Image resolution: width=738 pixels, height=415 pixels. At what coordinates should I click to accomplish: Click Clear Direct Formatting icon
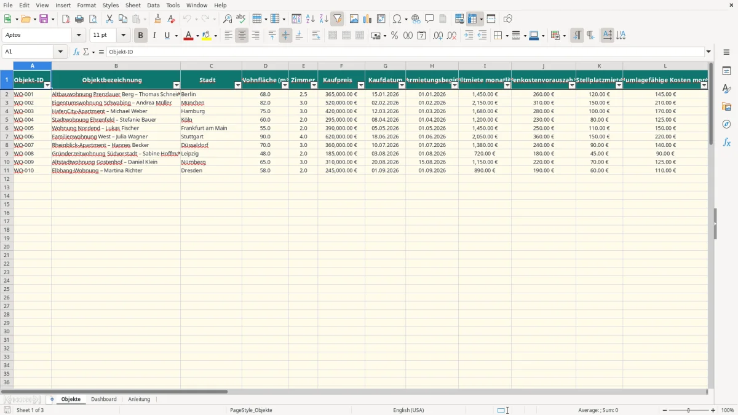pyautogui.click(x=172, y=19)
